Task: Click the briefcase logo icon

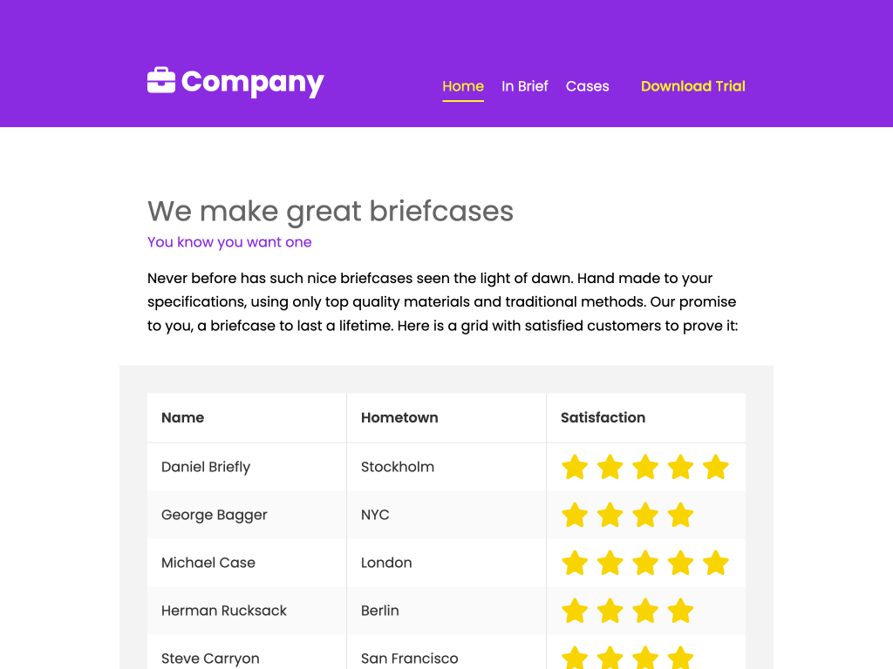Action: click(161, 81)
